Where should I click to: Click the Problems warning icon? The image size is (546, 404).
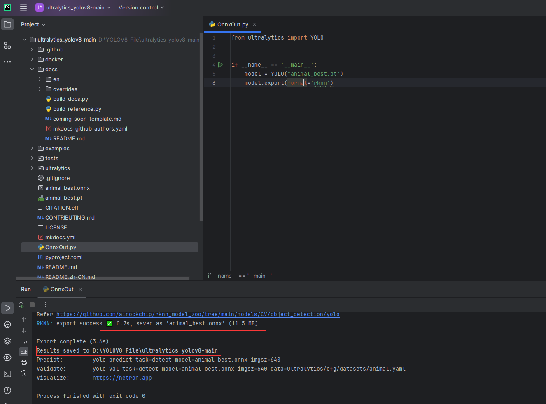click(7, 390)
